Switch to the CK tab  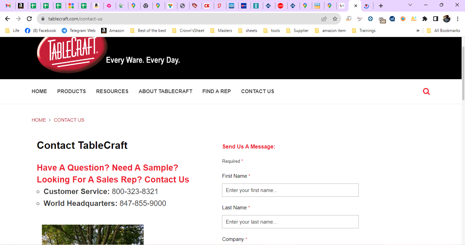207,6
